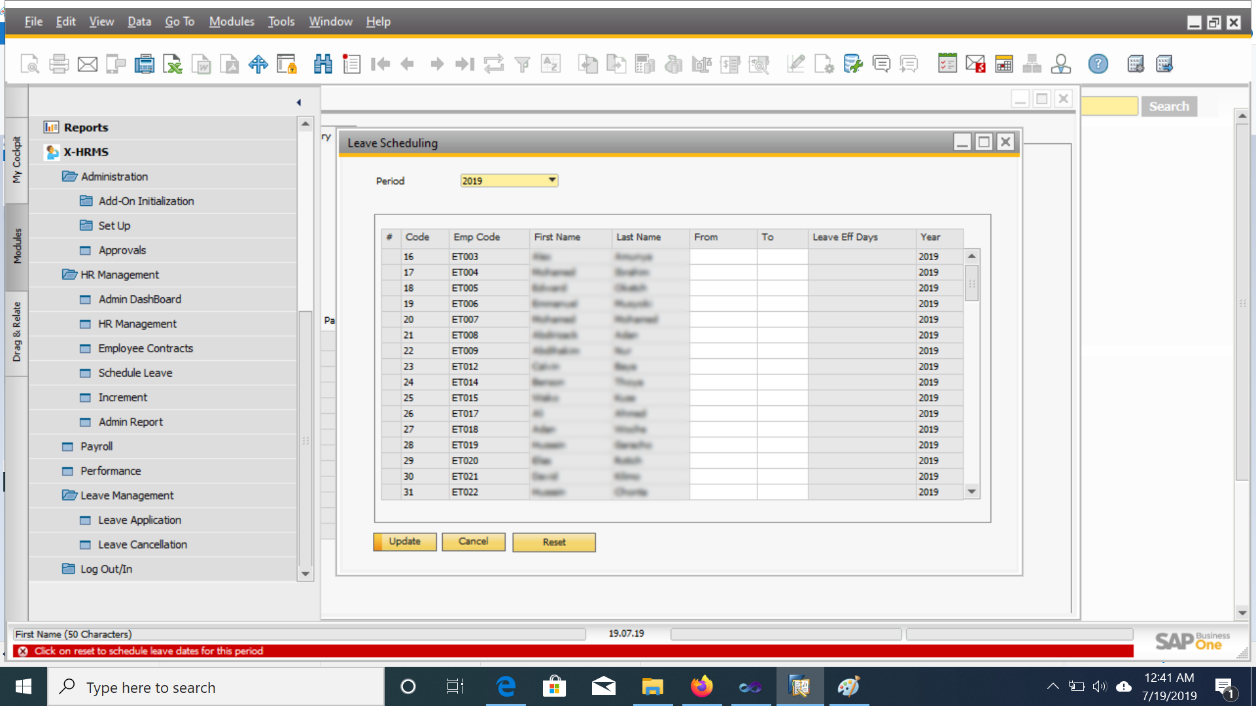Image resolution: width=1256 pixels, height=706 pixels.
Task: Open the Period dropdown showing 2019
Action: coord(551,180)
